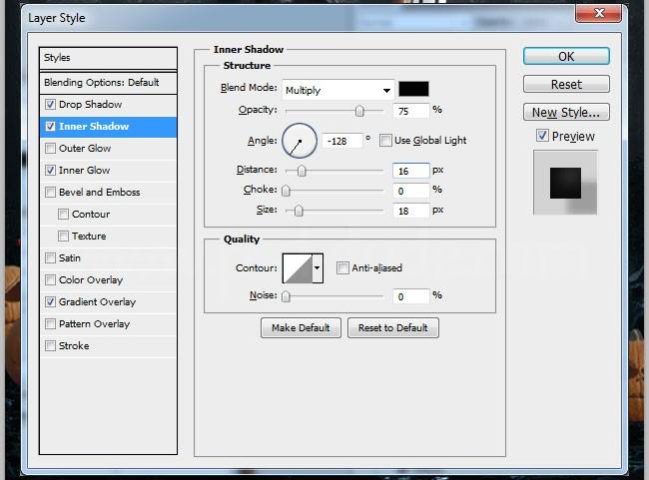Expand the Contour picker arrow
649x480 pixels.
click(319, 267)
